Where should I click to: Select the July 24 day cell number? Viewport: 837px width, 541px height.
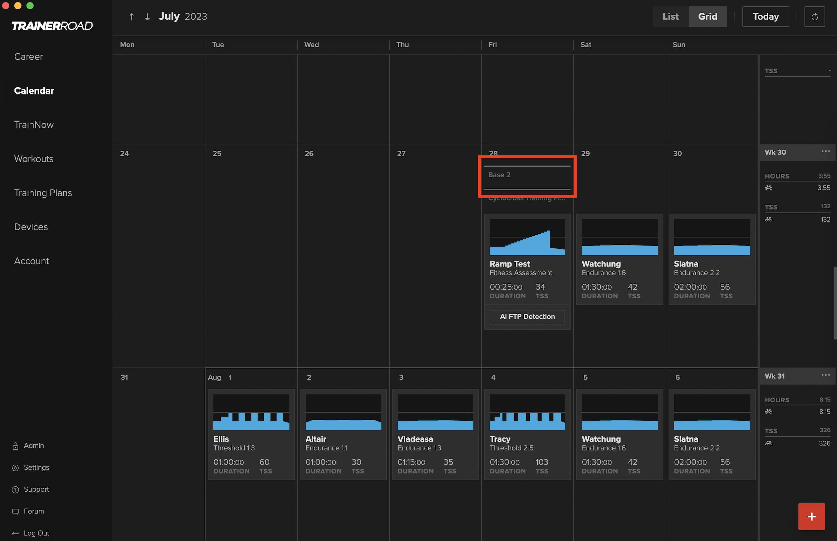(x=124, y=153)
